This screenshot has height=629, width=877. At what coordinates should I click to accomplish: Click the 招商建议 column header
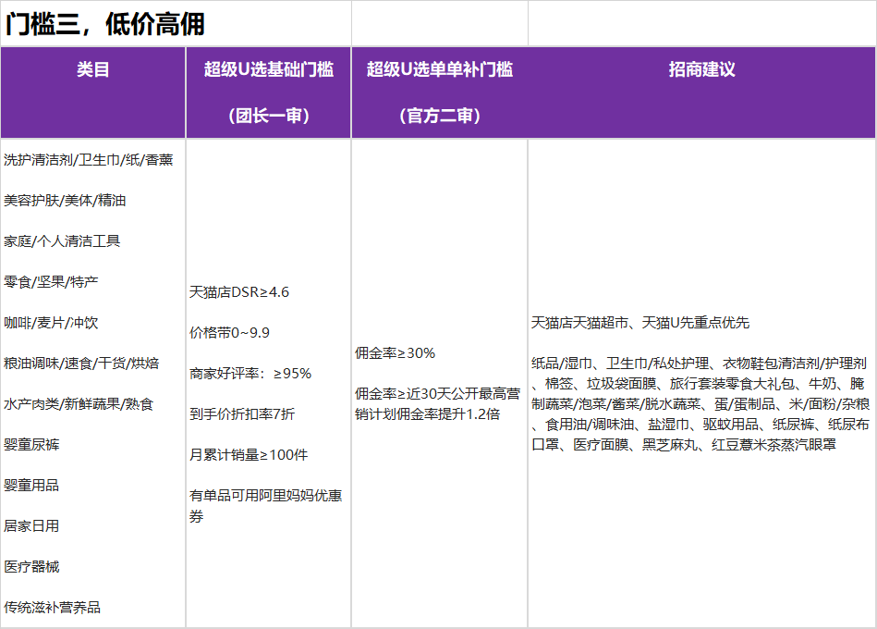pos(701,69)
